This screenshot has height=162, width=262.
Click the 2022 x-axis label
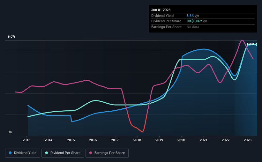(226, 140)
